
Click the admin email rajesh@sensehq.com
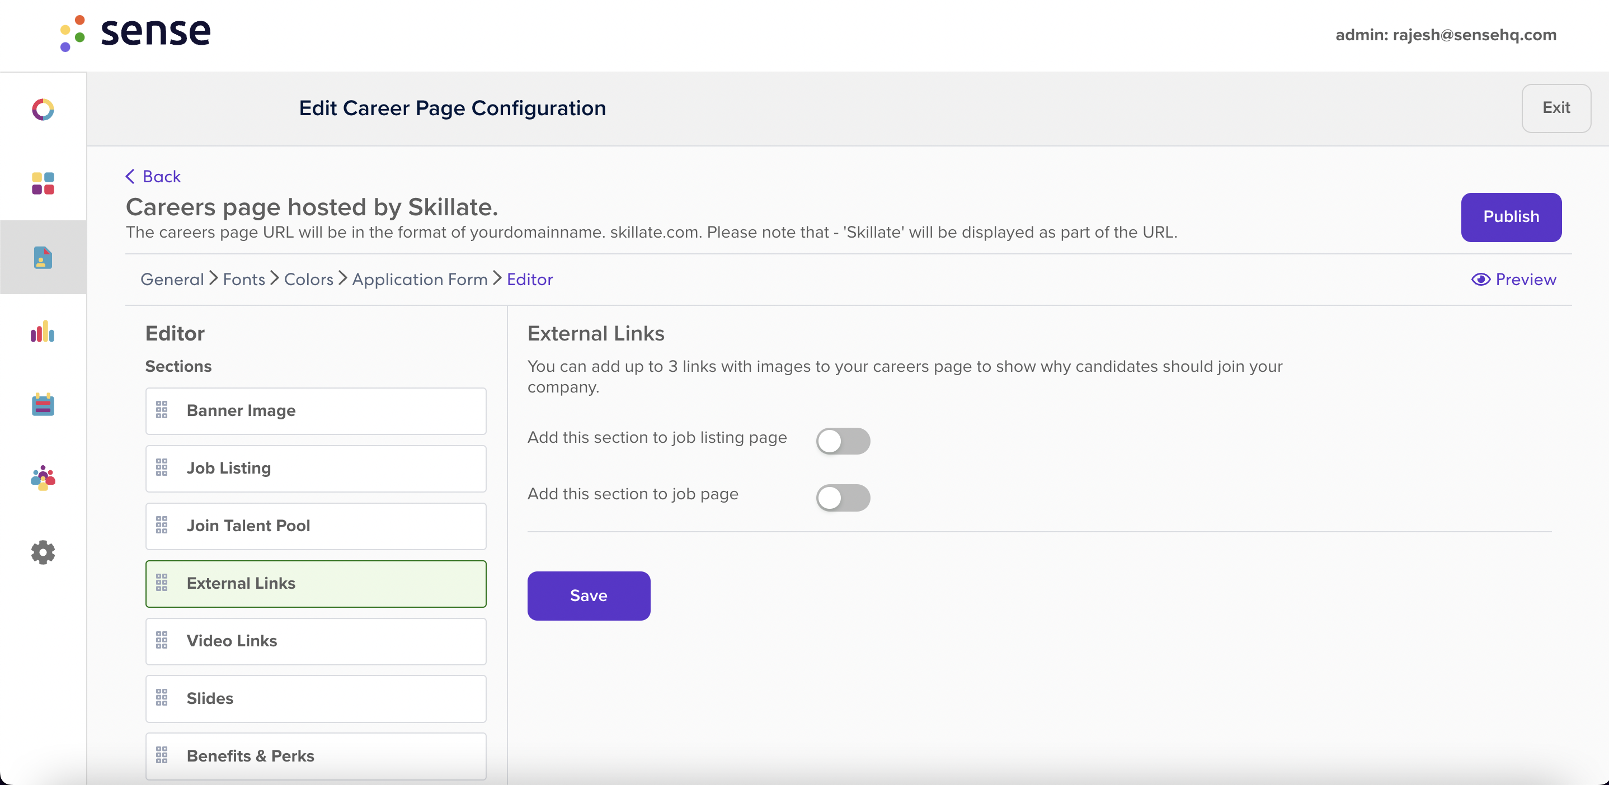pyautogui.click(x=1474, y=35)
